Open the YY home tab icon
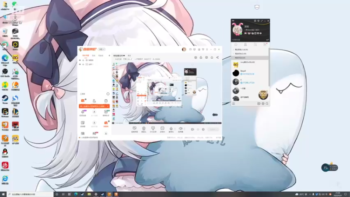The image size is (350, 197). click(x=236, y=45)
